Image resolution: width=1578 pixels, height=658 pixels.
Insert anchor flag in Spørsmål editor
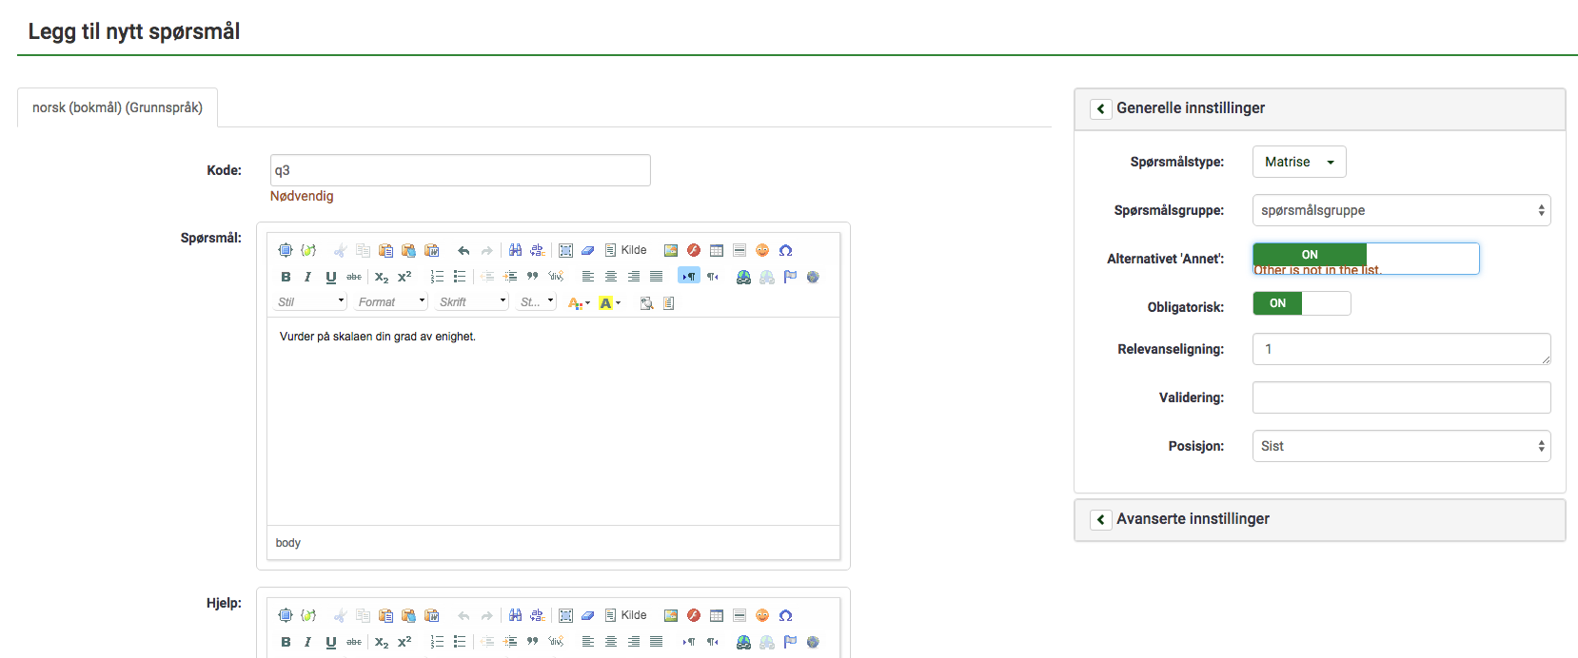(790, 277)
